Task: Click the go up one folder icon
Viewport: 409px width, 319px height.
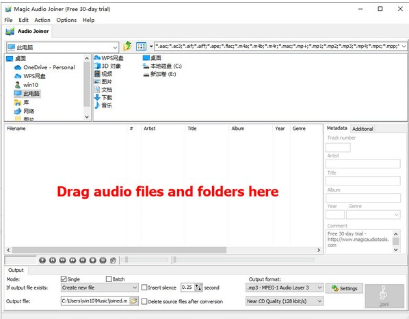Action: point(127,46)
